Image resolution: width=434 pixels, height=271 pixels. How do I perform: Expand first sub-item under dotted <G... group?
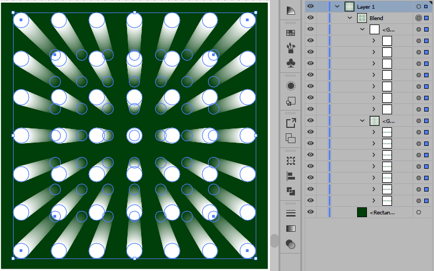(x=373, y=132)
